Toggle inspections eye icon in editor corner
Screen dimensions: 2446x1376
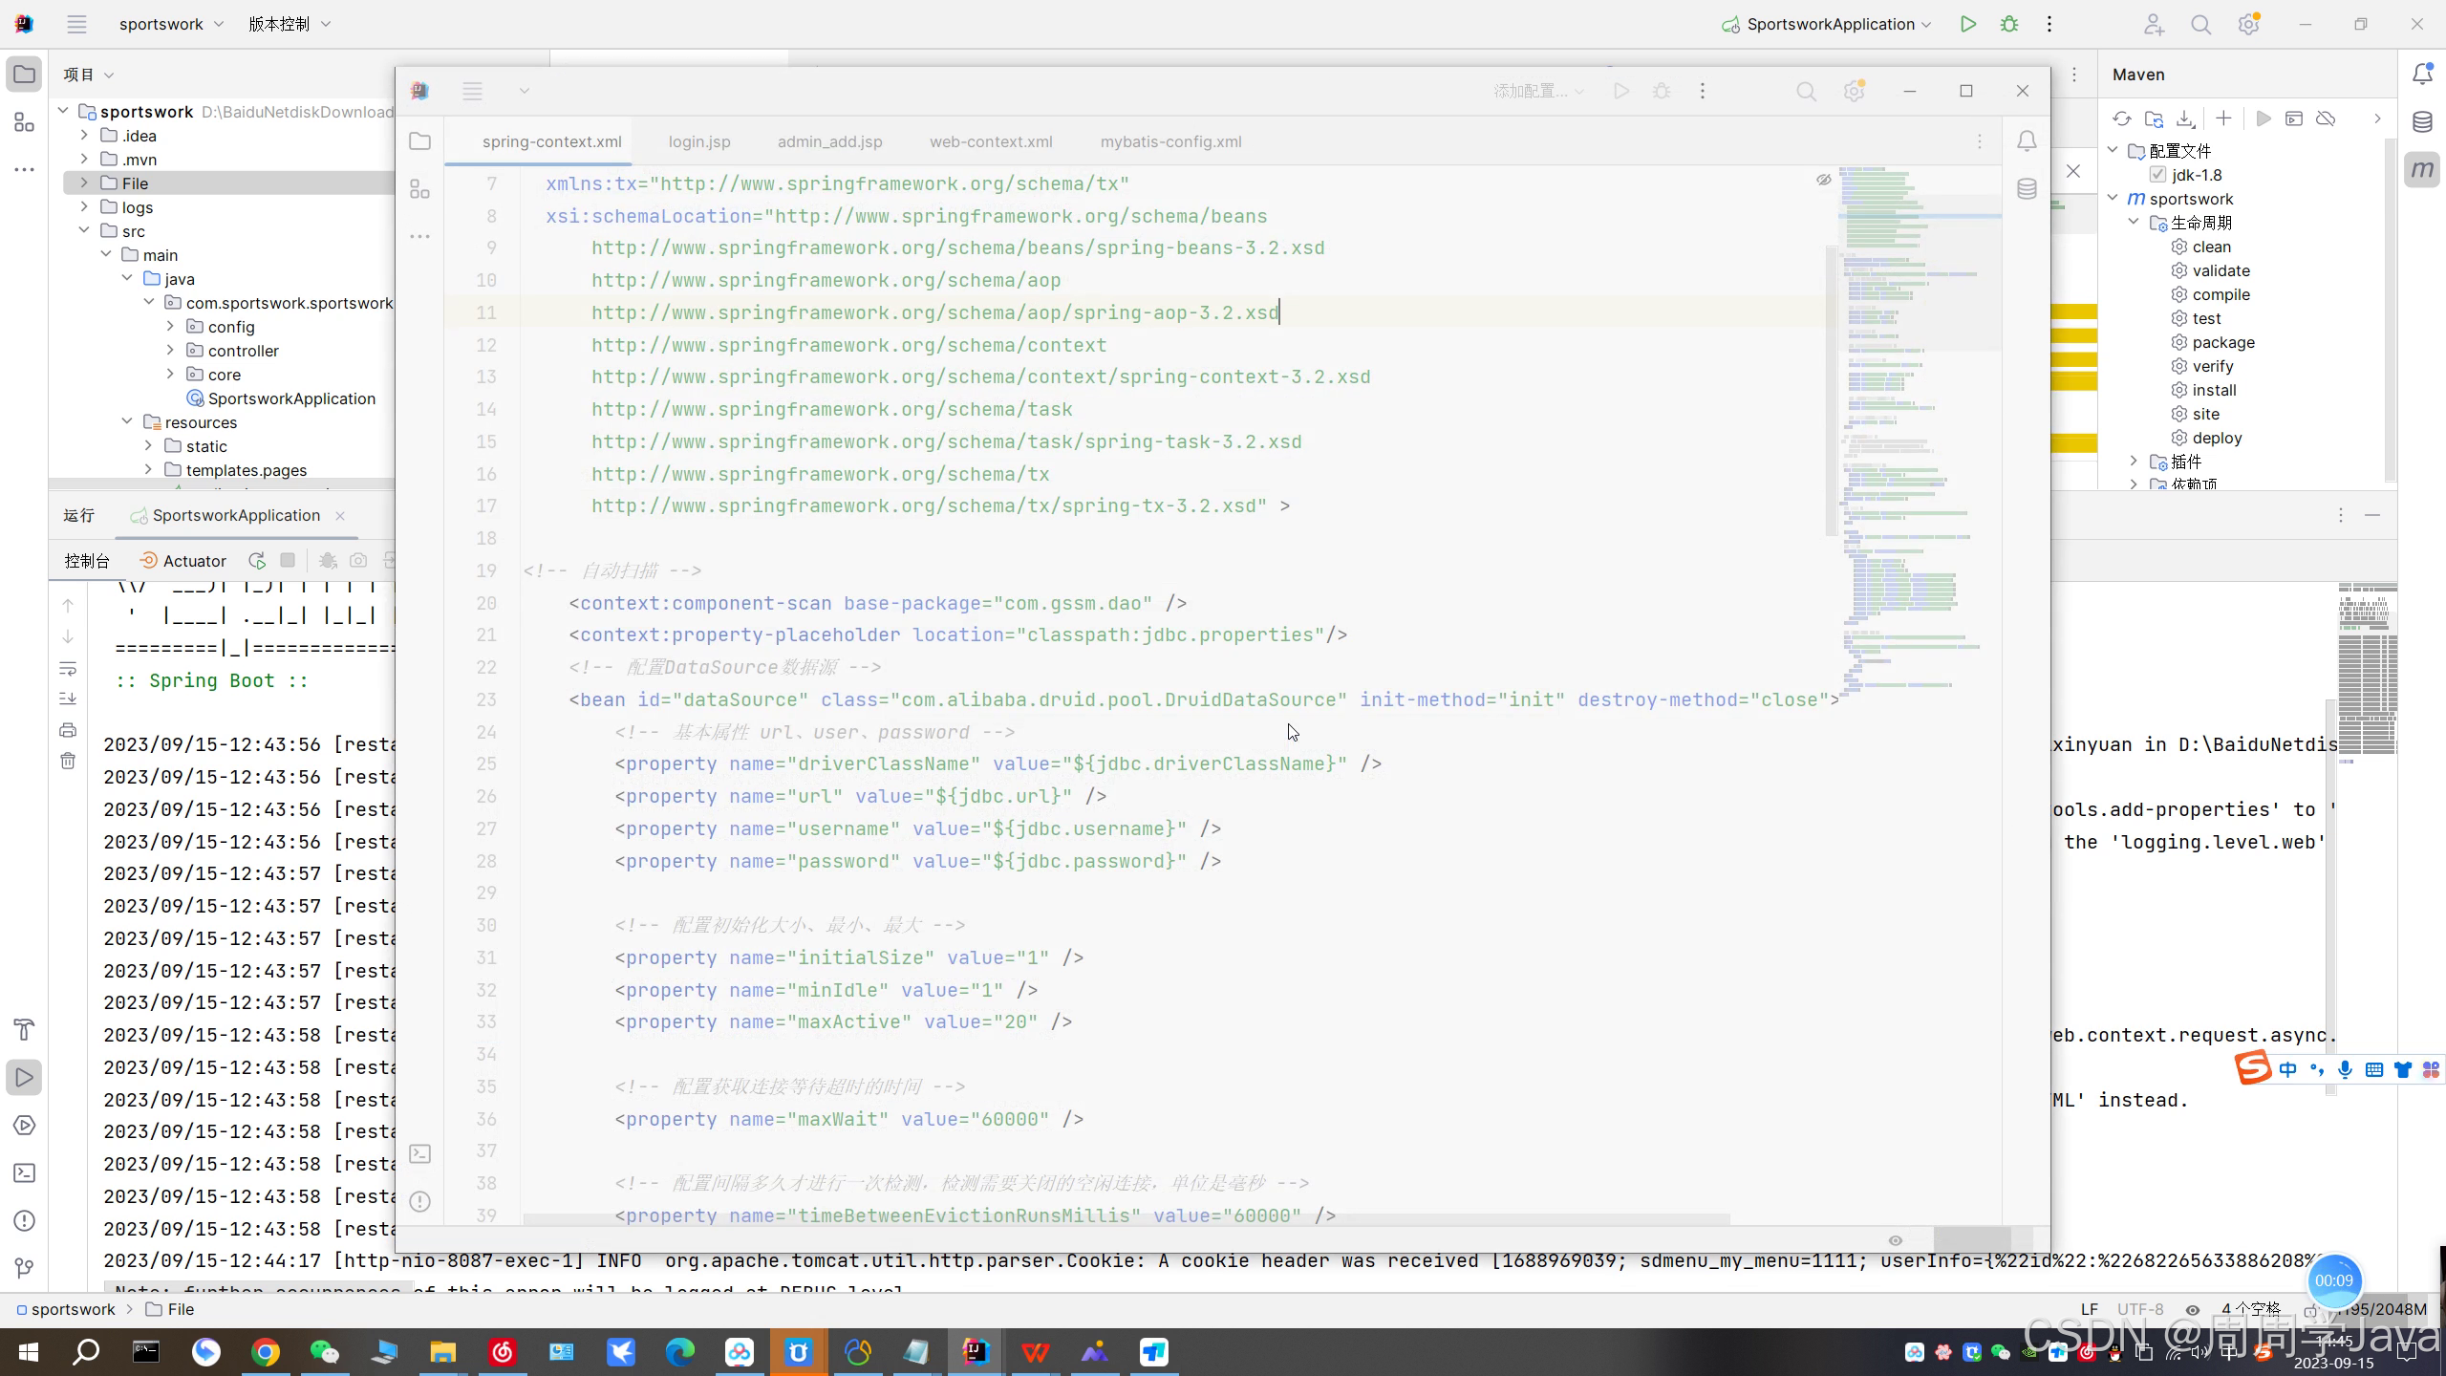click(x=1823, y=180)
